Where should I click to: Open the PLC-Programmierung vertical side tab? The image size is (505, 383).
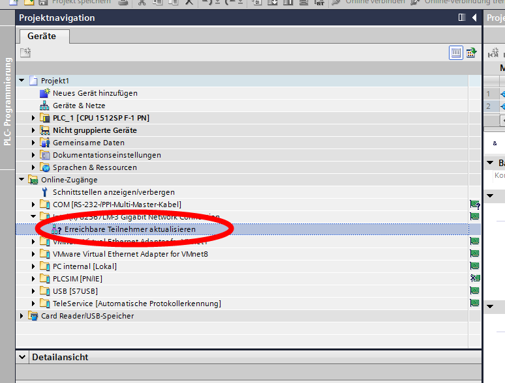pyautogui.click(x=8, y=101)
